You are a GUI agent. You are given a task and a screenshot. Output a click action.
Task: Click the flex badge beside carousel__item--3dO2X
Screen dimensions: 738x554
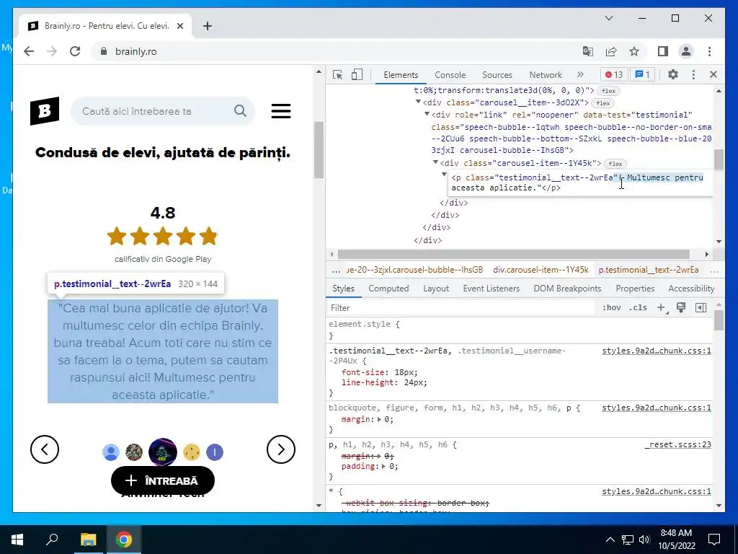click(603, 102)
